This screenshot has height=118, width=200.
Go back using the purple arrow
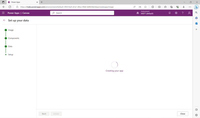pos(4,20)
